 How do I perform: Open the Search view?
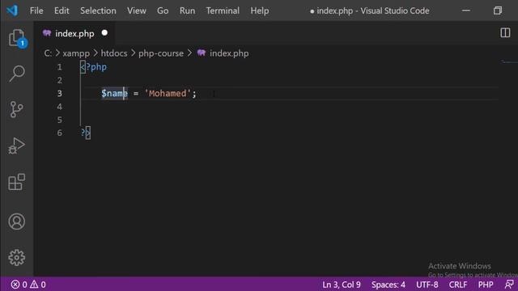(16, 74)
